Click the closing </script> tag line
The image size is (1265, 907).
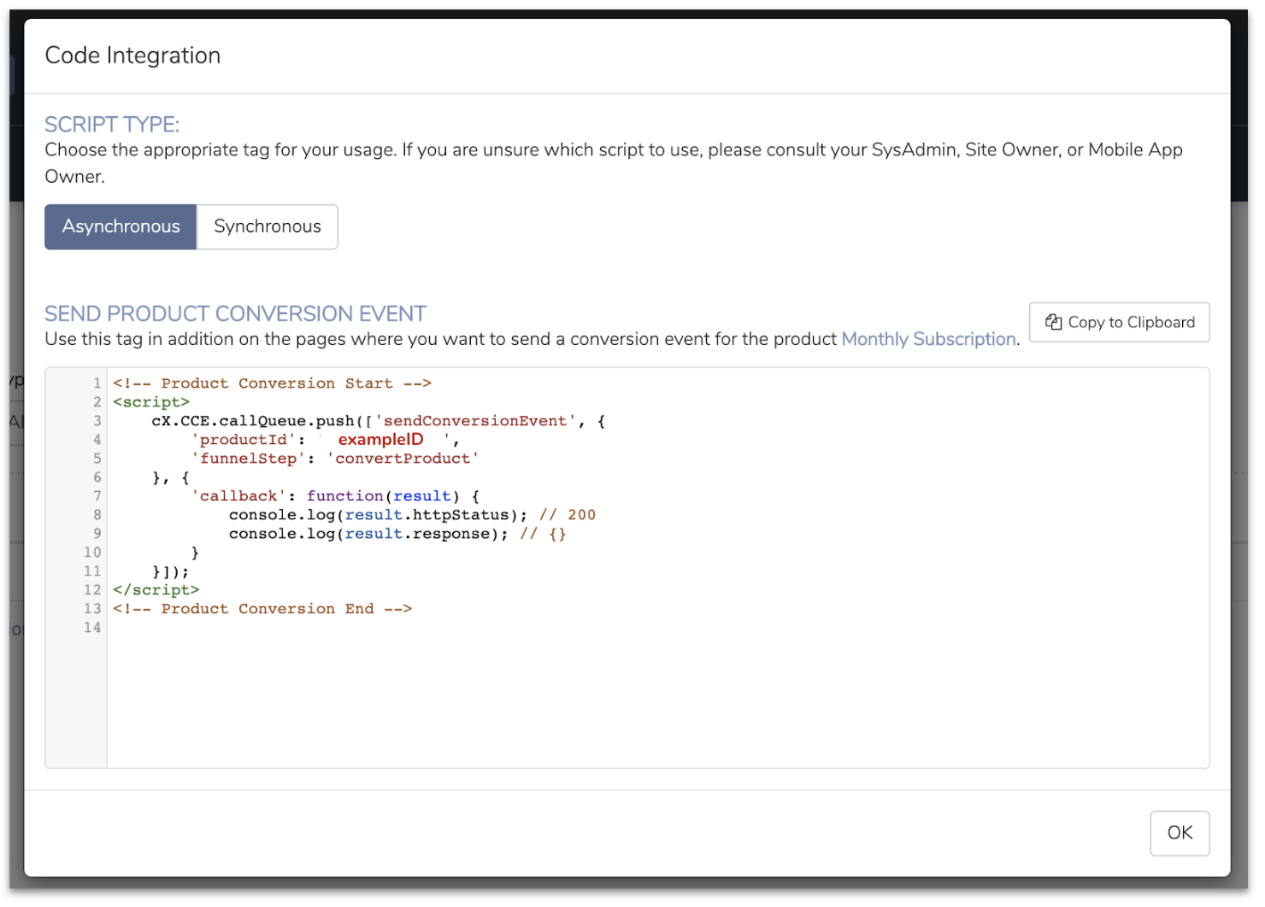(x=156, y=590)
